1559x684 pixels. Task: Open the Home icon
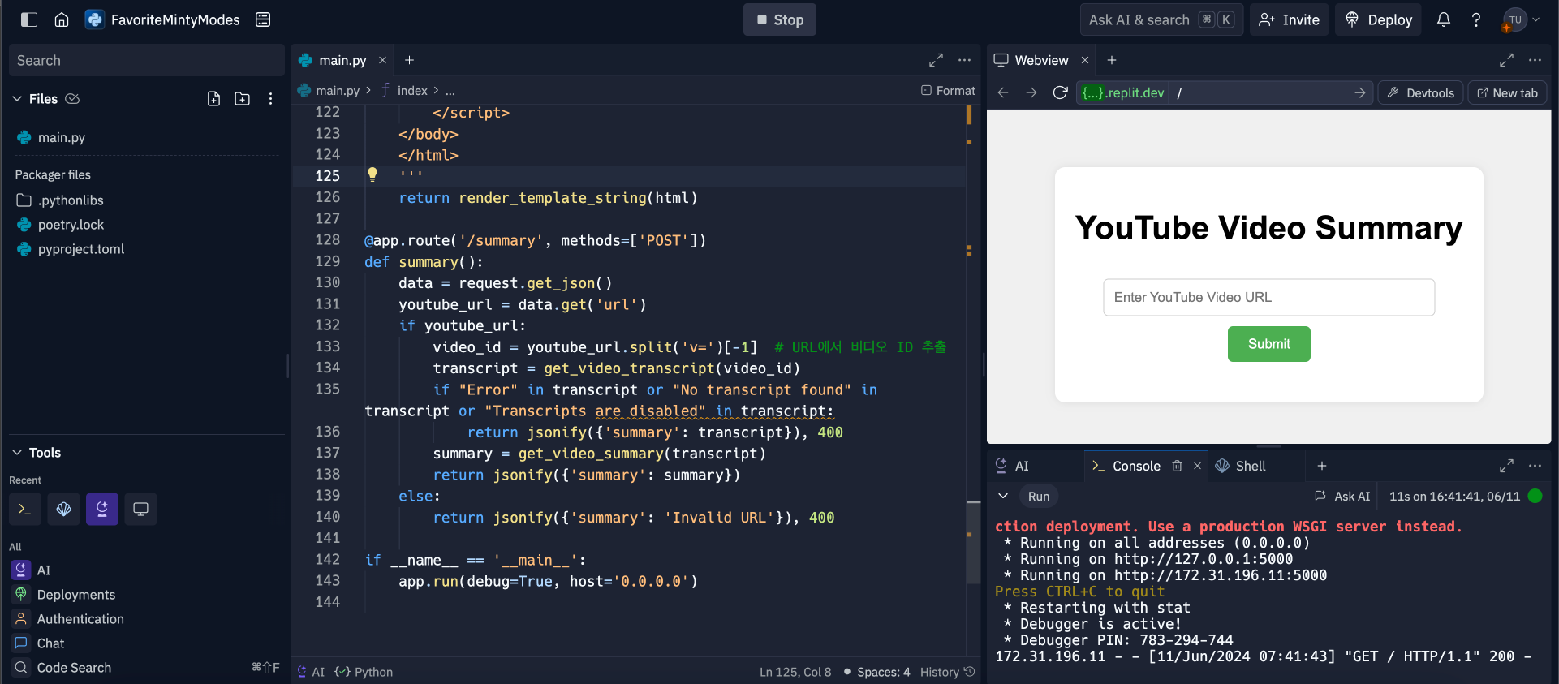point(62,19)
